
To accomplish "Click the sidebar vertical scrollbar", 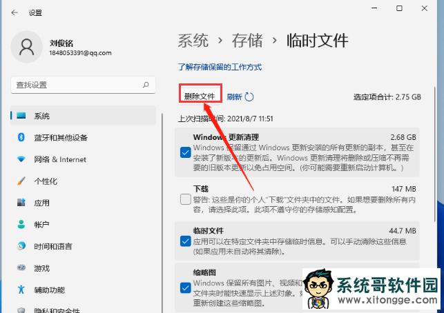I will (162, 213).
